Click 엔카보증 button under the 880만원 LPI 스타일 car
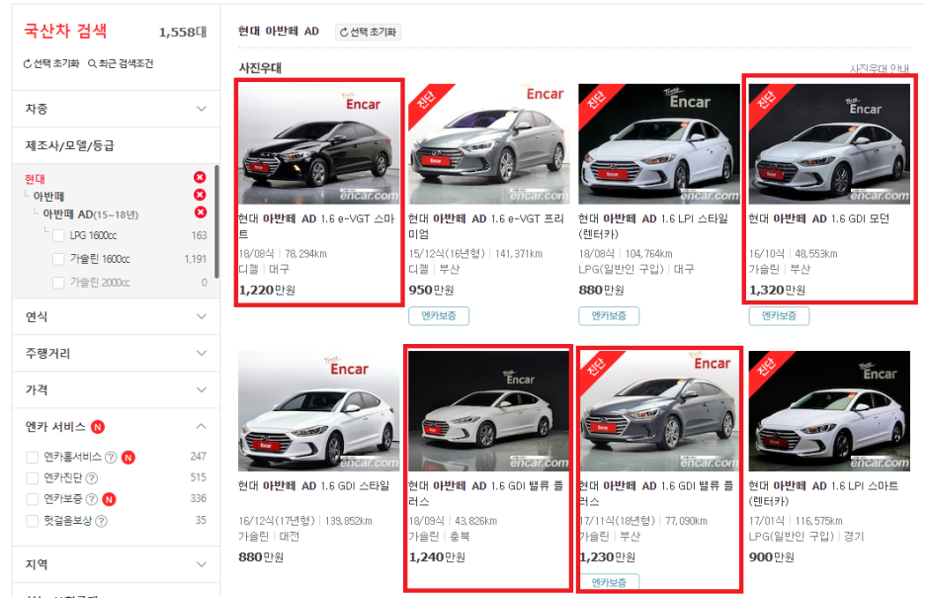 609,316
